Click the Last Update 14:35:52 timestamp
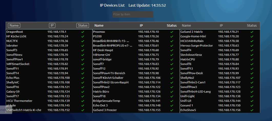This screenshot has height=121, width=272. (147, 5)
